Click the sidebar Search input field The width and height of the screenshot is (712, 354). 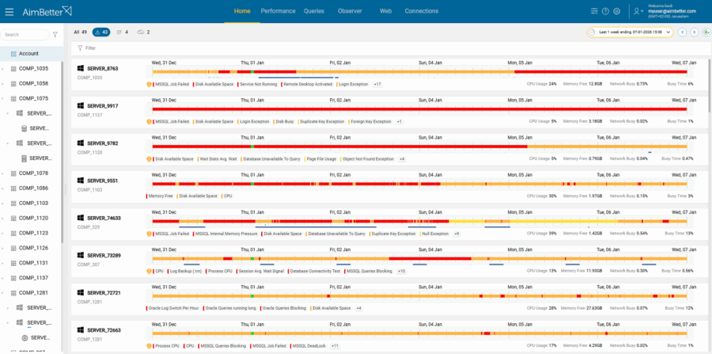click(x=24, y=35)
